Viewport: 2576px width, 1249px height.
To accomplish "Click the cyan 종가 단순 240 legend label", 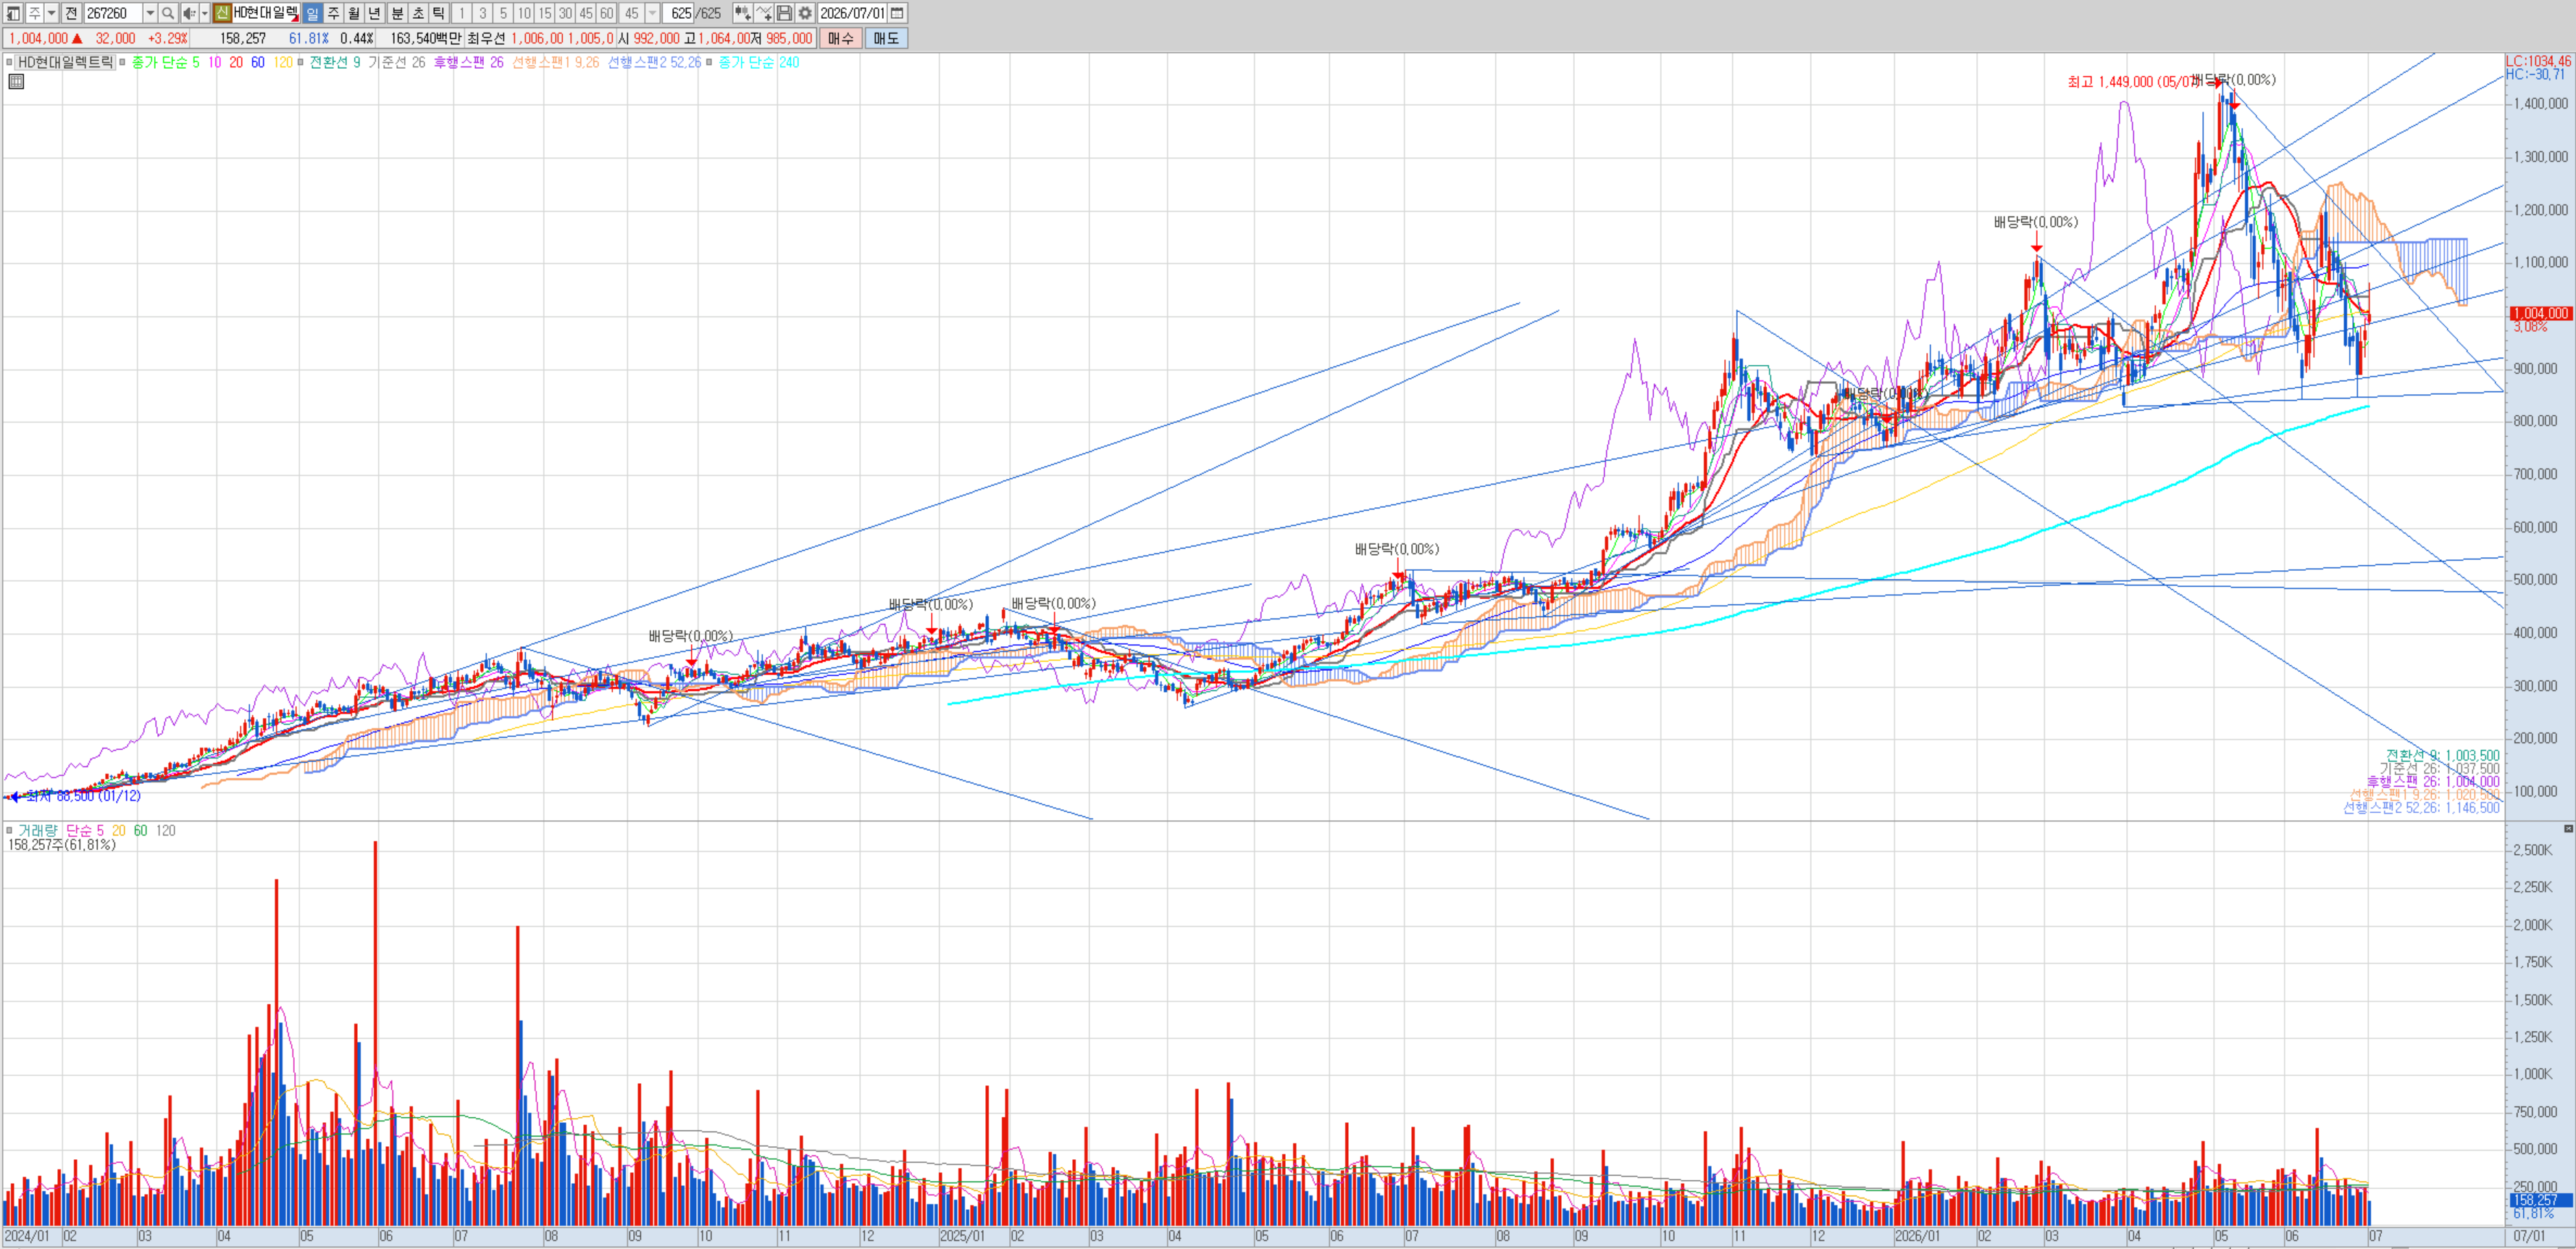I will (759, 62).
